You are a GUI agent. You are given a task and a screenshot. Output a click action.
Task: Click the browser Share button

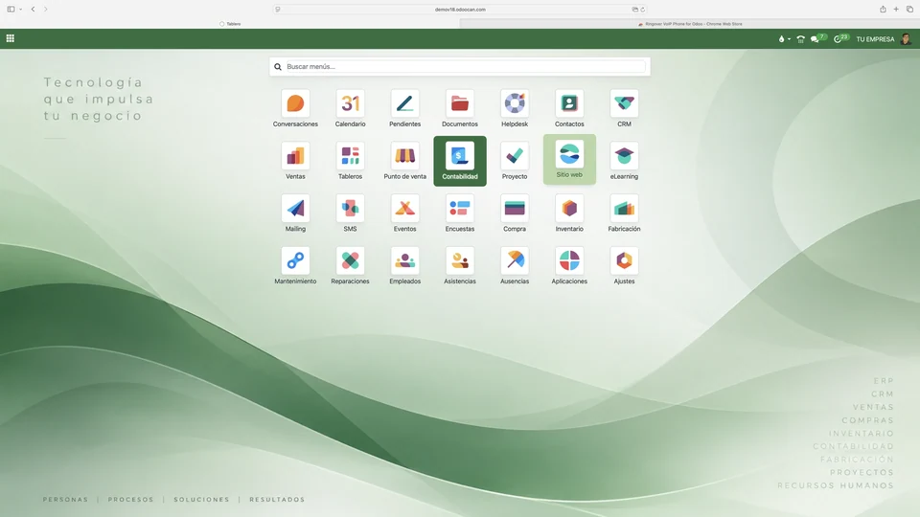click(883, 10)
